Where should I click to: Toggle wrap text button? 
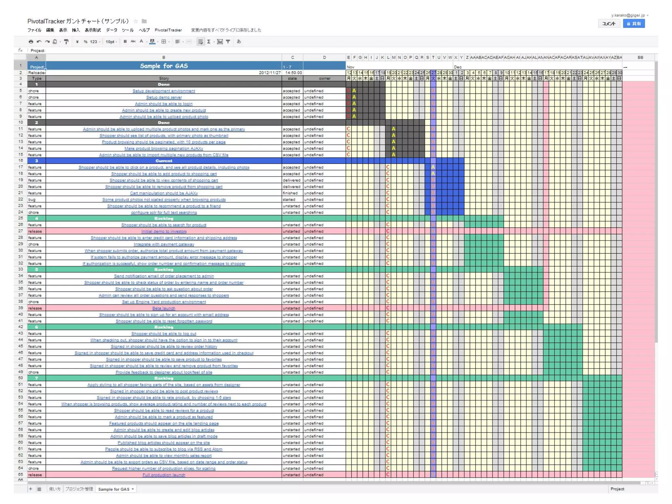(x=200, y=42)
